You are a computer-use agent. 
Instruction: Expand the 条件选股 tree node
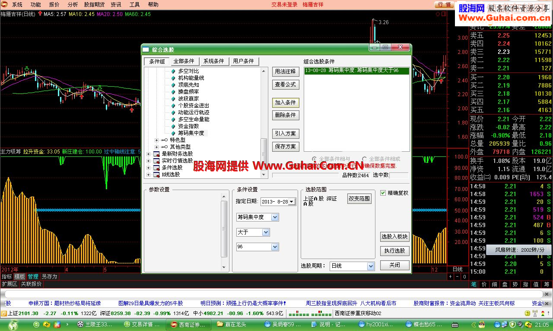click(149, 168)
